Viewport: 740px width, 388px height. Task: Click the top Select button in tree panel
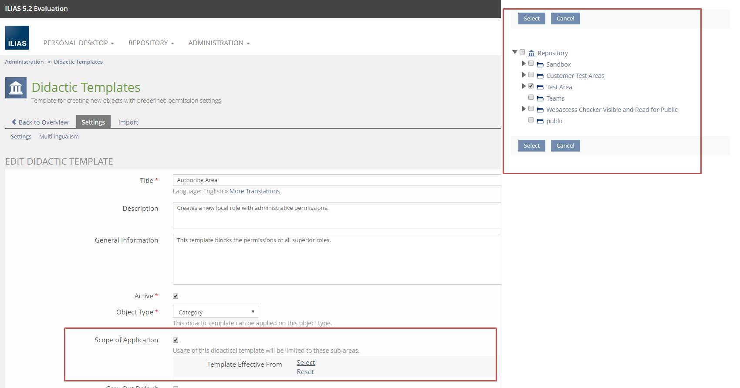(531, 19)
